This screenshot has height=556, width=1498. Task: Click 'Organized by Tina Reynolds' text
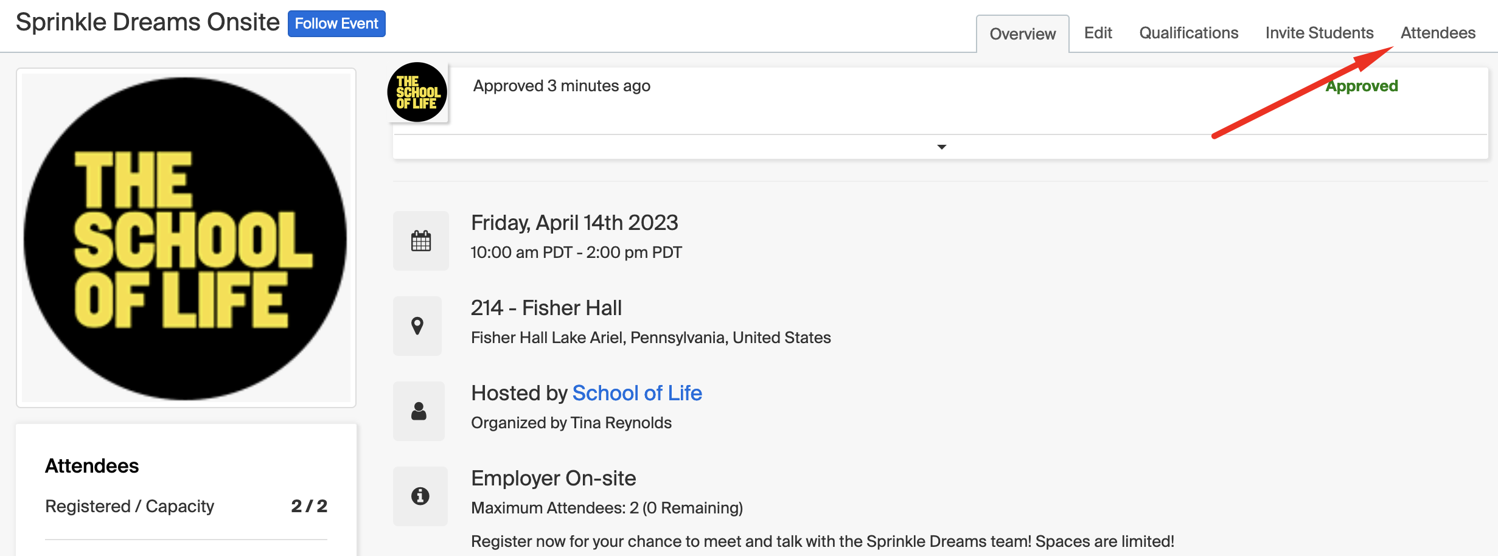pos(571,423)
